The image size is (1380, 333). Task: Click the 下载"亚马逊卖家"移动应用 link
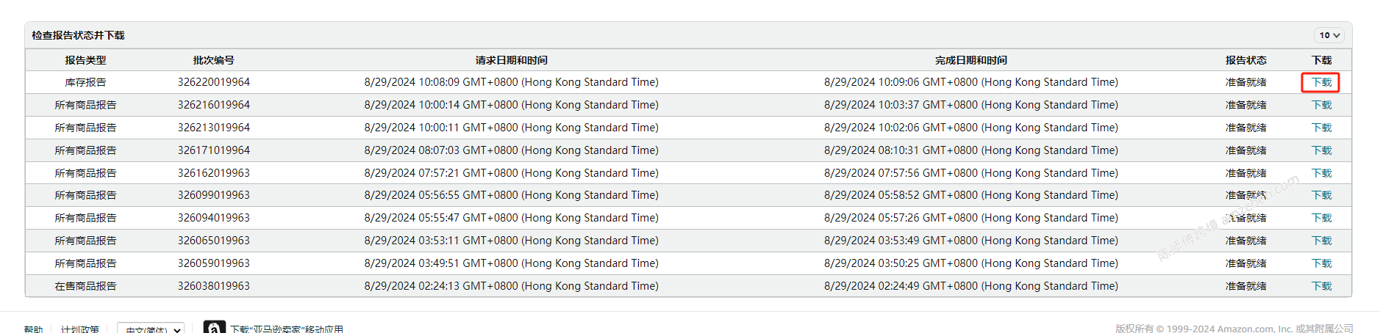click(287, 329)
